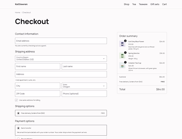
Task: Click the Spring Sencha item name
Action: click(x=134, y=53)
